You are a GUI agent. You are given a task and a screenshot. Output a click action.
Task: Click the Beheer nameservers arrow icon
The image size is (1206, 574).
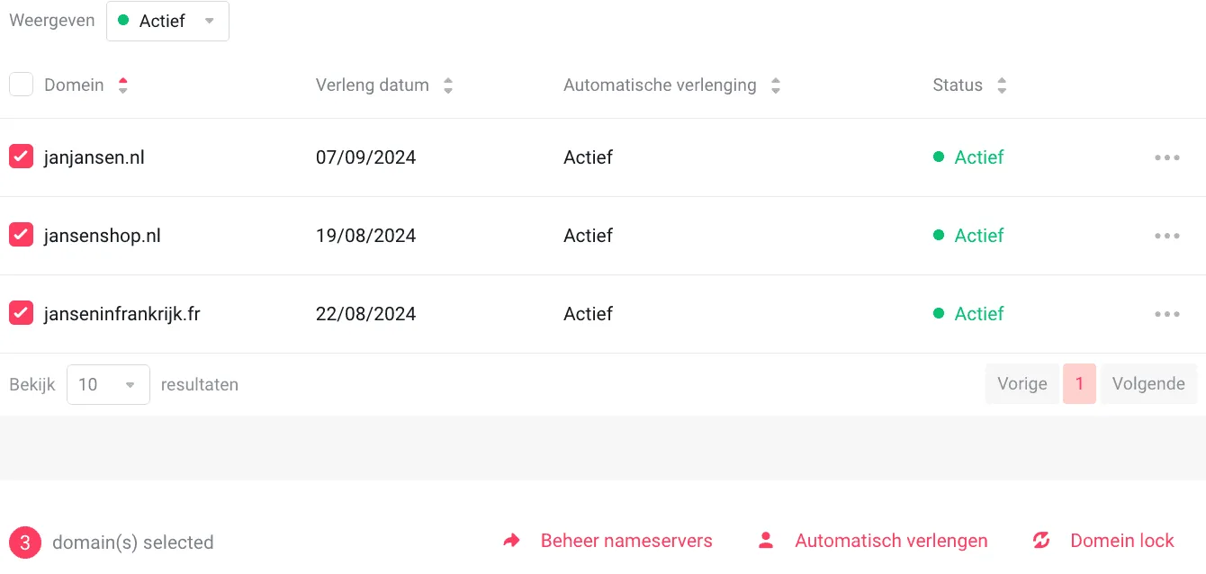coord(512,541)
